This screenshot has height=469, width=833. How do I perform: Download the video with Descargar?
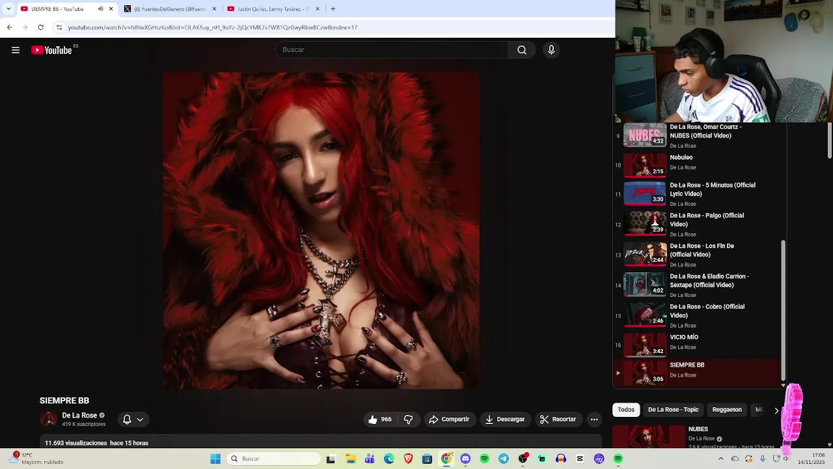pyautogui.click(x=505, y=419)
